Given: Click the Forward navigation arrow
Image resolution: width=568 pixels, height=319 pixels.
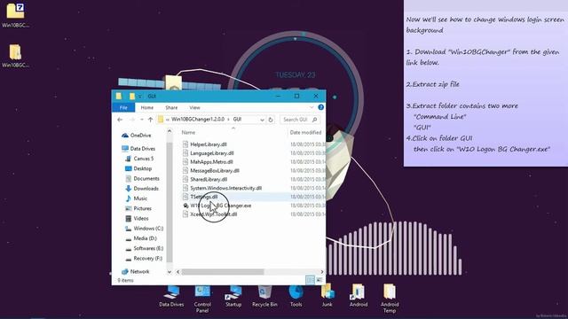Looking at the screenshot, I should [x=132, y=120].
